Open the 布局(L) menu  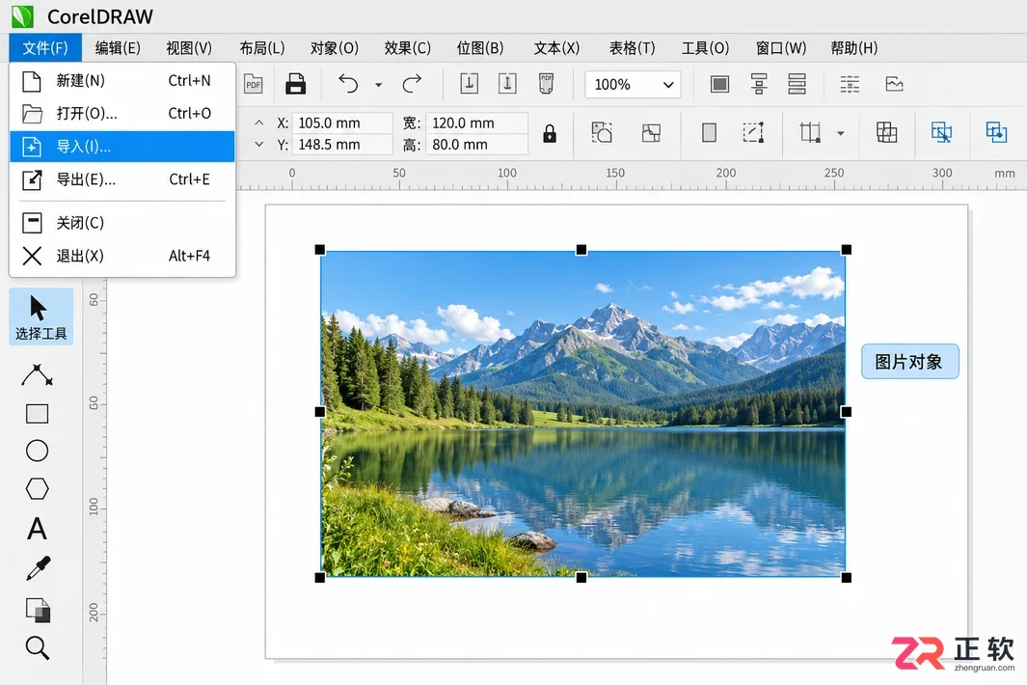coord(262,48)
